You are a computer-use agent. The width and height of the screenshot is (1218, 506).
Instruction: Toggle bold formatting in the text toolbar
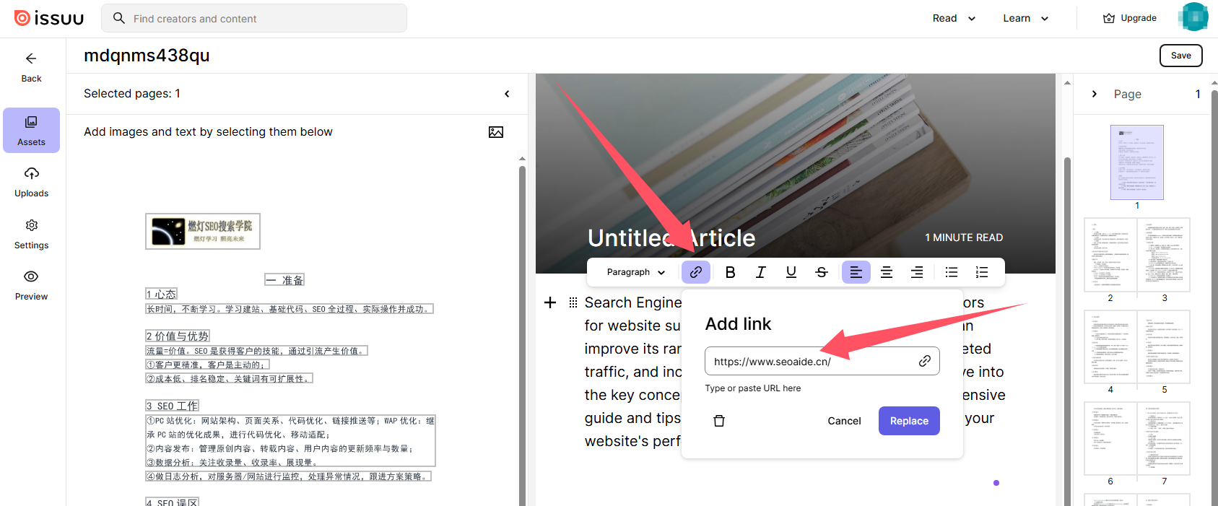(730, 272)
